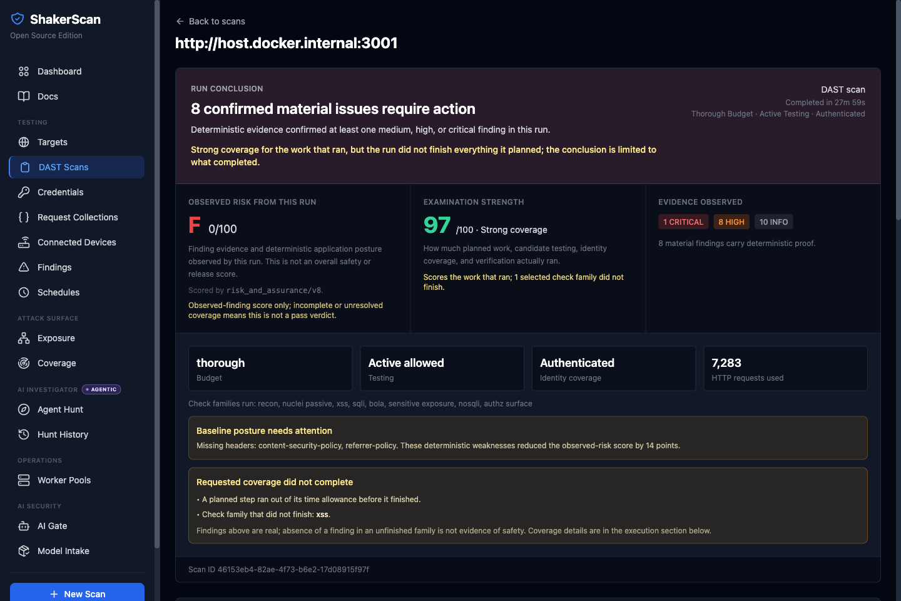Viewport: 901px width, 601px height.
Task: Click the 97 /100 Strong coverage score
Action: coord(486,225)
